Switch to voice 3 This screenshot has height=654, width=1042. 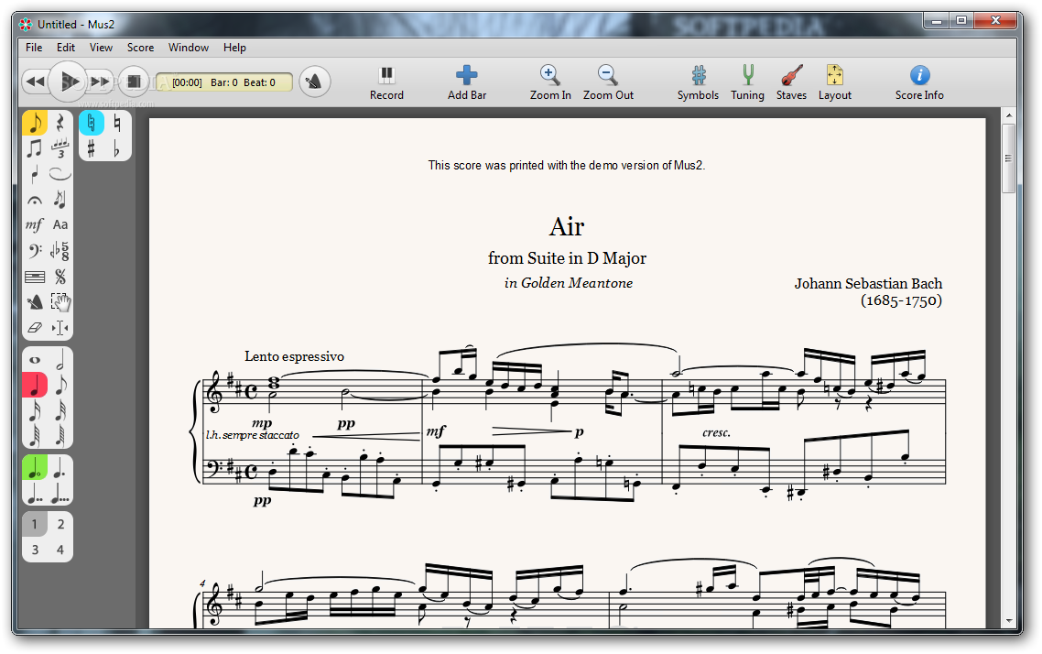click(x=35, y=550)
